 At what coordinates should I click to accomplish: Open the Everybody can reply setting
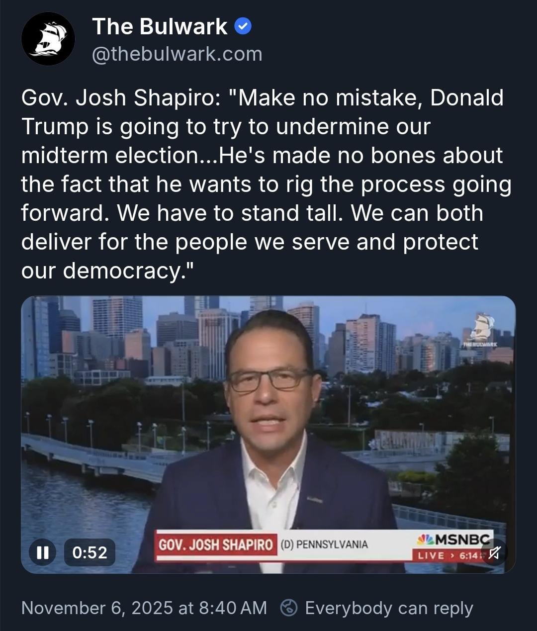[x=389, y=608]
